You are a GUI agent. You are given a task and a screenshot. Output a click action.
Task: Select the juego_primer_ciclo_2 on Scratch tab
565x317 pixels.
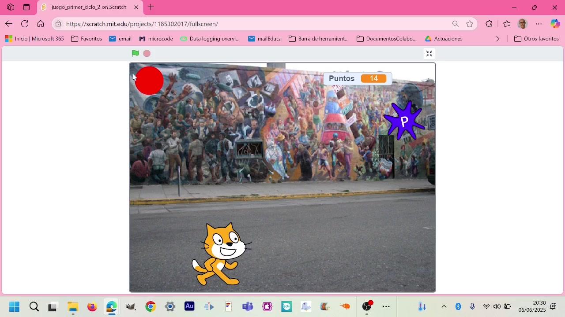pyautogui.click(x=90, y=7)
